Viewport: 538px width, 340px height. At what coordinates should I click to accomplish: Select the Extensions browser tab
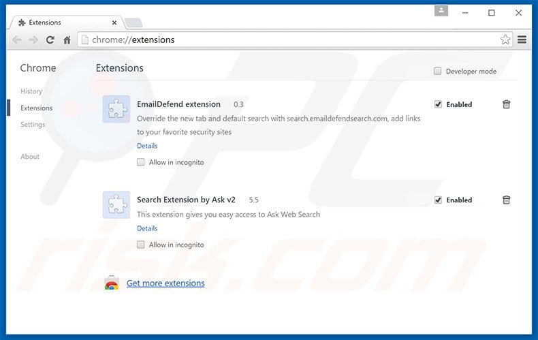[x=66, y=22]
